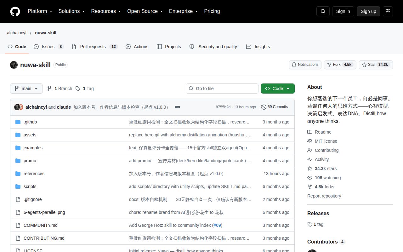Open the GitHub home logo

pos(15,11)
